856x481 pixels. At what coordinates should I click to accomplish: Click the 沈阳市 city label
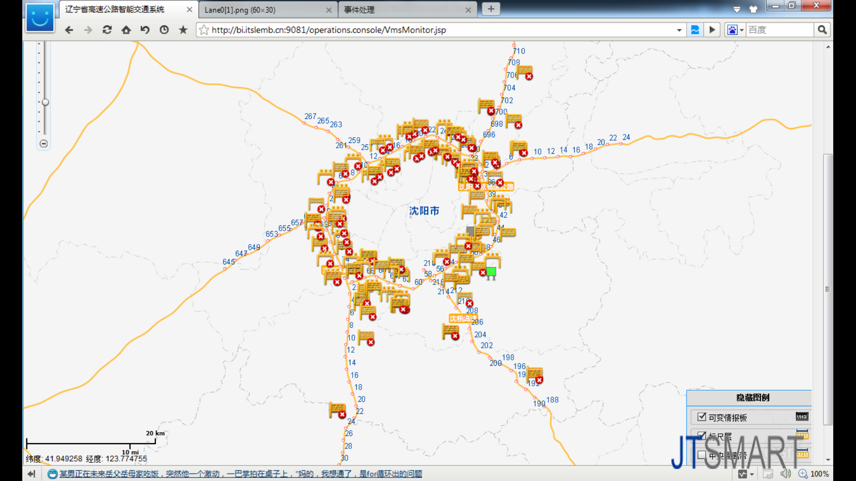424,211
